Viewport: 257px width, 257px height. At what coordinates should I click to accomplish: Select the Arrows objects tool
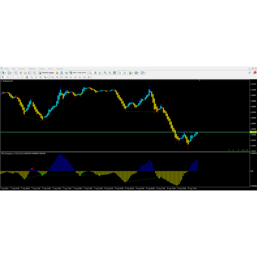[x=45, y=77]
